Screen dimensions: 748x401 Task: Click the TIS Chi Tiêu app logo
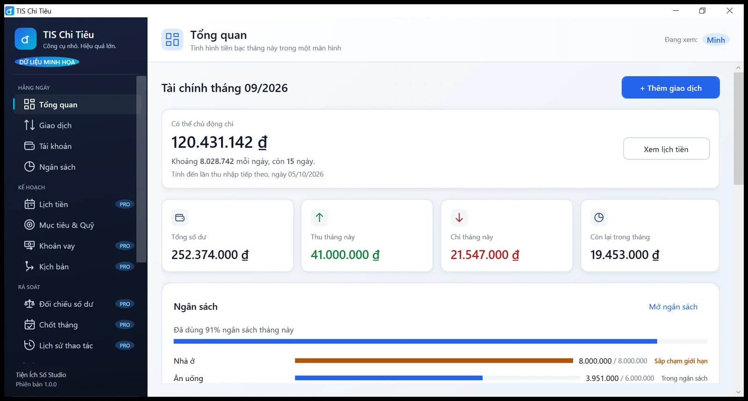click(25, 39)
